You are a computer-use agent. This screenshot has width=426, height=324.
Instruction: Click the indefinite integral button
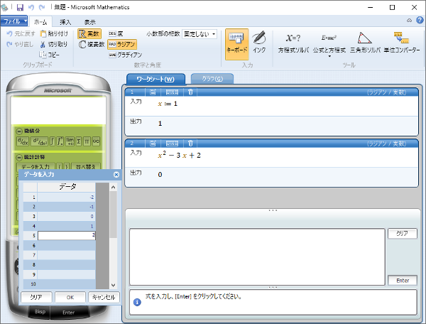point(53,141)
